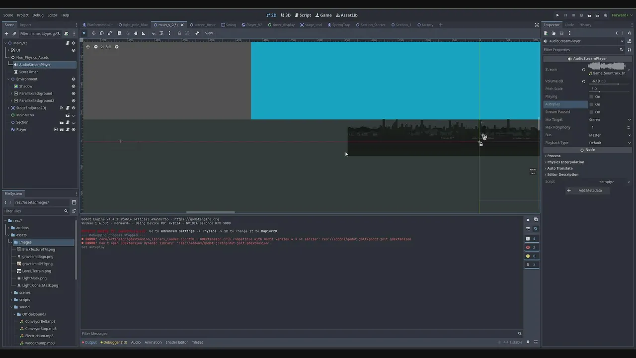The height and width of the screenshot is (358, 636).
Task: Revert Volume dB to default
Action: (x=584, y=81)
